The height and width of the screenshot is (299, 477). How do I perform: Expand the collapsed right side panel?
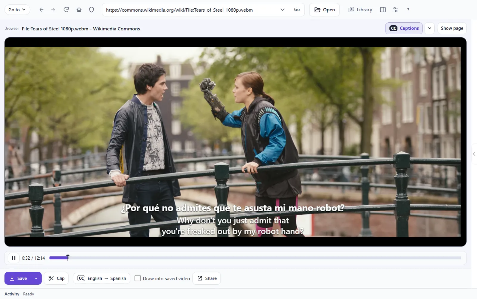474,154
